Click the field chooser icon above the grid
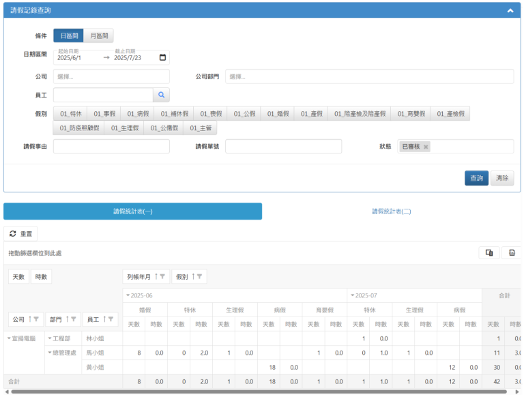Screen dimensions: 524x397 pos(489,253)
